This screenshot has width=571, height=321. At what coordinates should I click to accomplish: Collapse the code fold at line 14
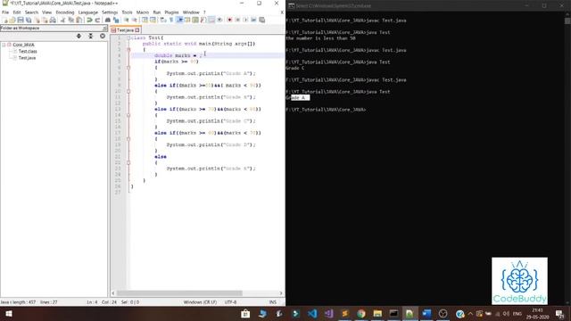click(128, 115)
